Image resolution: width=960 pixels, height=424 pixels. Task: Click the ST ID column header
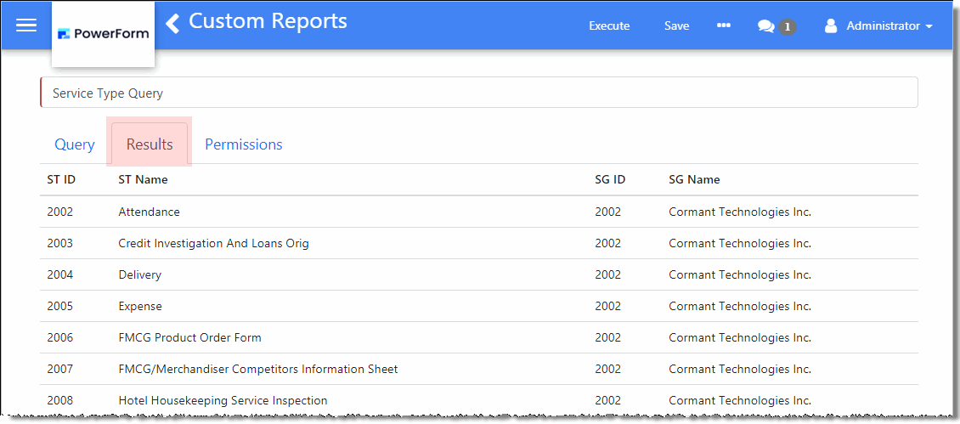(61, 179)
